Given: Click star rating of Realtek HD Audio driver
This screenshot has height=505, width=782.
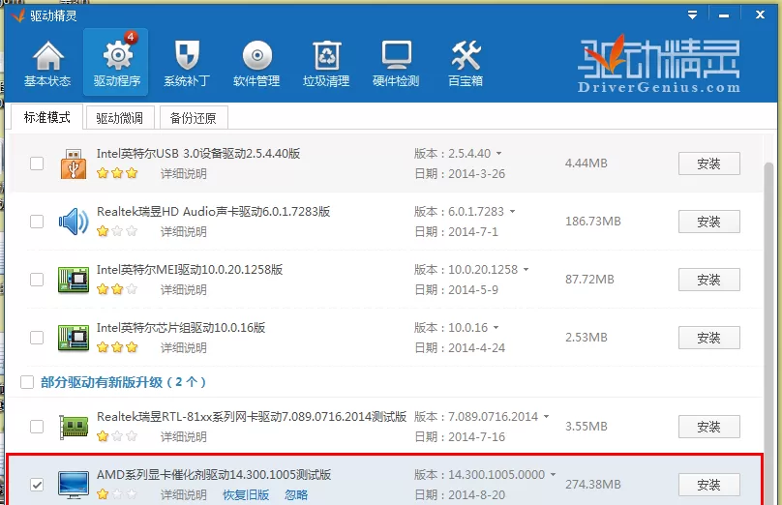Looking at the screenshot, I should 117,231.
